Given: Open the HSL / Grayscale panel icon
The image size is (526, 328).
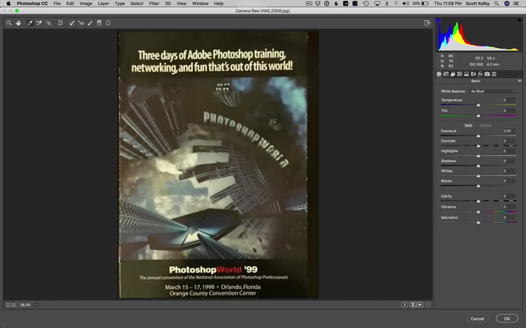Looking at the screenshot, I should [459, 74].
